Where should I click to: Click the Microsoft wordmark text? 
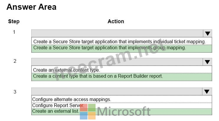point(124,112)
